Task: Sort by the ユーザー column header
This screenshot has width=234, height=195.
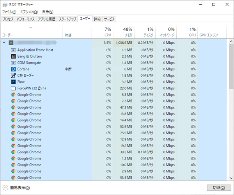Action: tap(32, 32)
